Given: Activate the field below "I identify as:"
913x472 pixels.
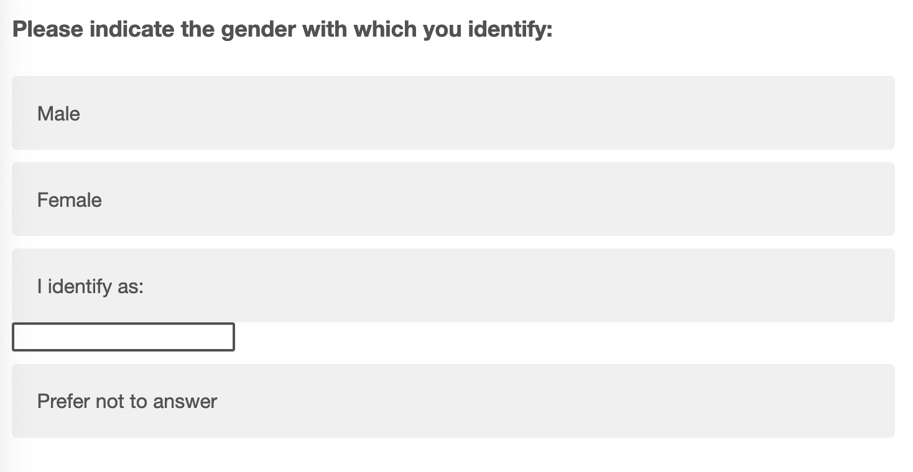Looking at the screenshot, I should click(123, 337).
